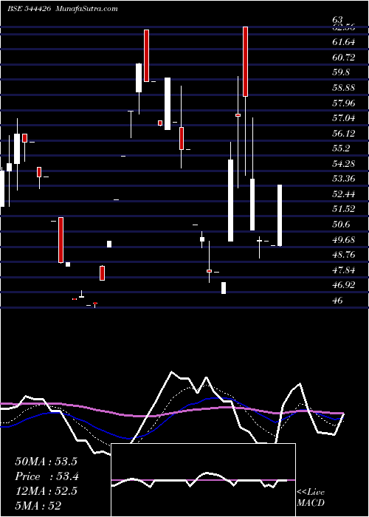
Task: Click the 5MA : 52 readout
Action: tap(38, 506)
